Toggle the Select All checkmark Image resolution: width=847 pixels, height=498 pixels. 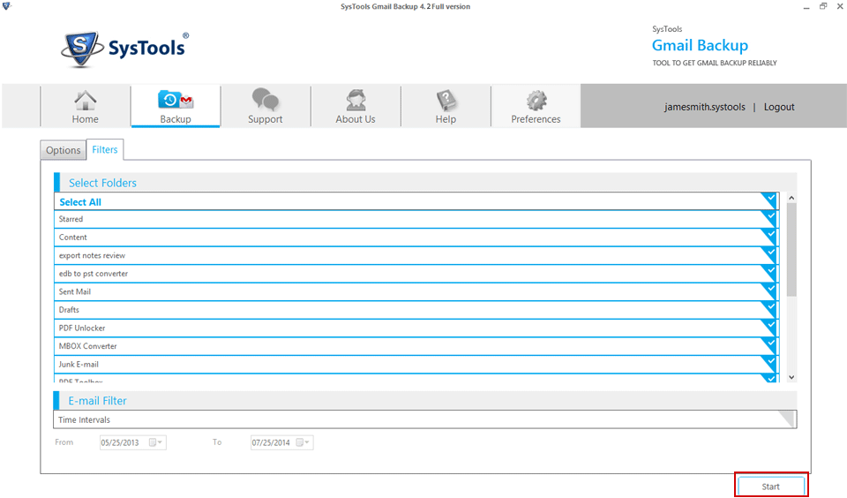pyautogui.click(x=769, y=200)
